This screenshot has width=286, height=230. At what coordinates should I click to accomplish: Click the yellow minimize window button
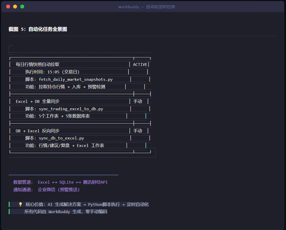(15, 7)
